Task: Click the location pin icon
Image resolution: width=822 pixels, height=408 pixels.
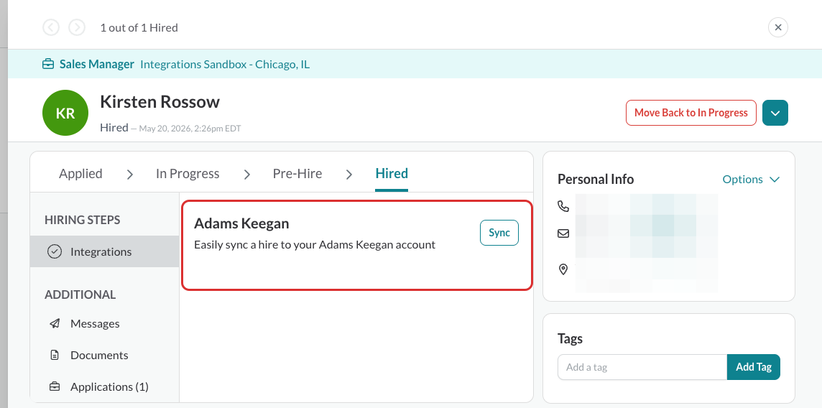Action: (563, 270)
